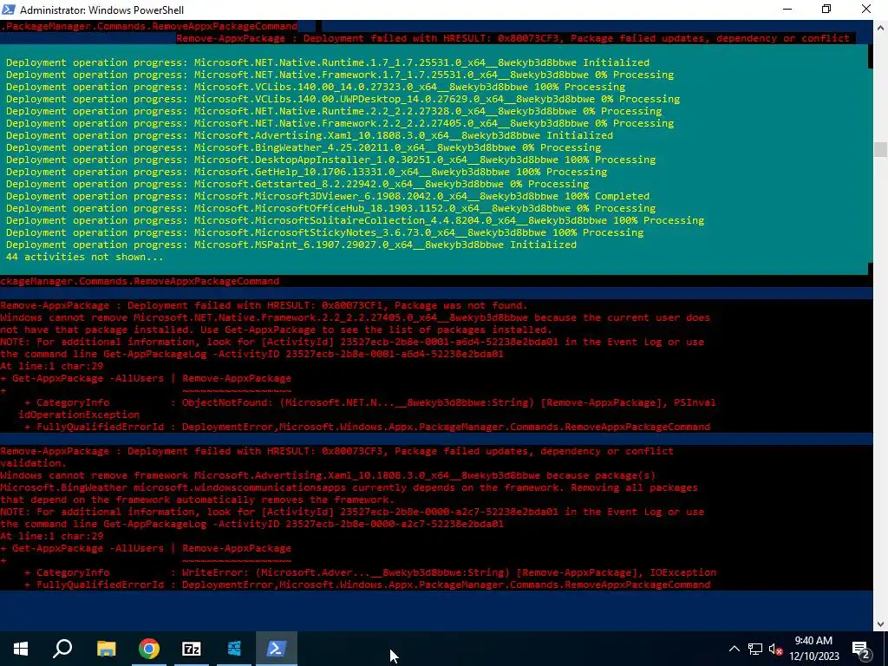Click the 'CategoryInfo : WriteError' line

[x=369, y=572]
